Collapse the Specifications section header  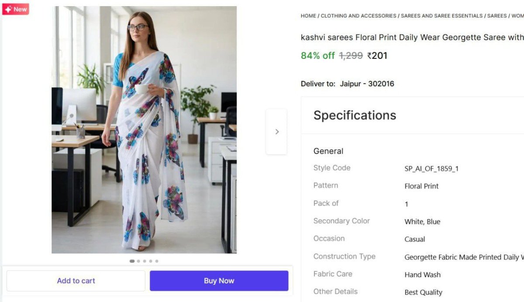pyautogui.click(x=355, y=115)
